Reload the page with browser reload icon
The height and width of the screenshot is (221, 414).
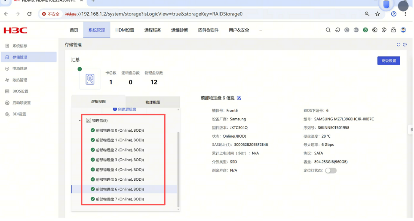pyautogui.click(x=29, y=14)
